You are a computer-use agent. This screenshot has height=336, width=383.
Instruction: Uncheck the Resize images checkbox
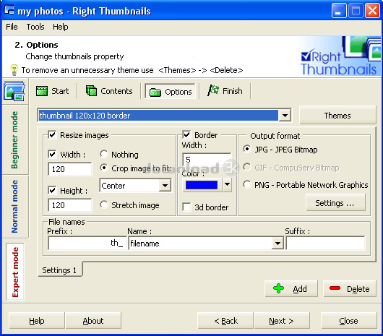(x=52, y=135)
